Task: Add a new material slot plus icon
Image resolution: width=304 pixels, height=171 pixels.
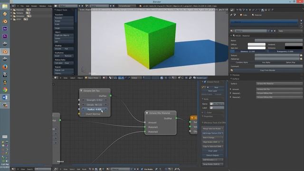Action: 301,20
